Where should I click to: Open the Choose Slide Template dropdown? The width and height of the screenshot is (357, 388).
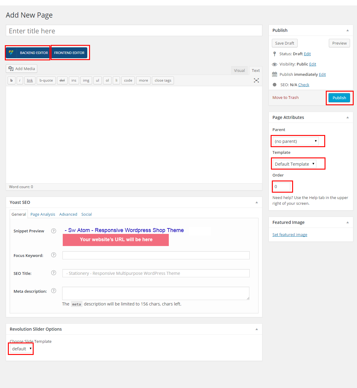tap(22, 349)
